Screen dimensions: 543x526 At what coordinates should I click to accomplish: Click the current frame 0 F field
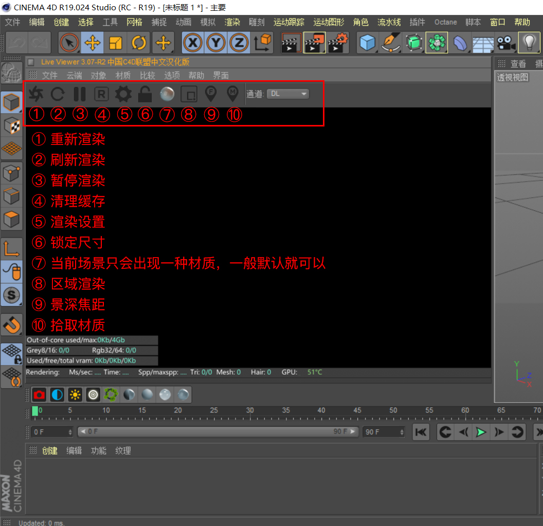(x=52, y=432)
